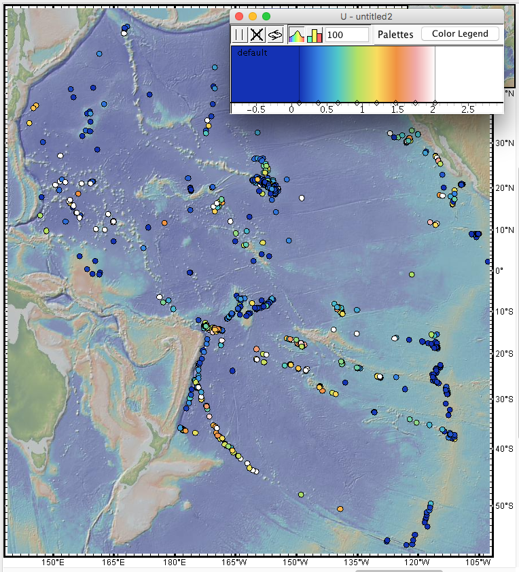Select the diamond handle just left of 0.5
The width and height of the screenshot is (519, 572).
tap(319, 103)
